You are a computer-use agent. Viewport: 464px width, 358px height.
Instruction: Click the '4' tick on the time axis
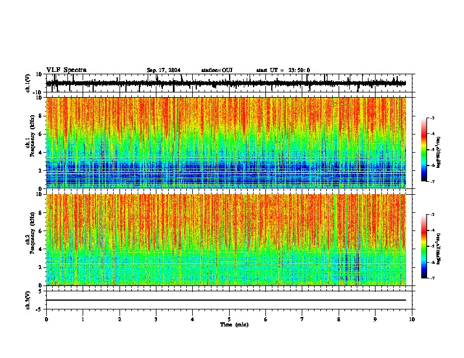[193, 319]
